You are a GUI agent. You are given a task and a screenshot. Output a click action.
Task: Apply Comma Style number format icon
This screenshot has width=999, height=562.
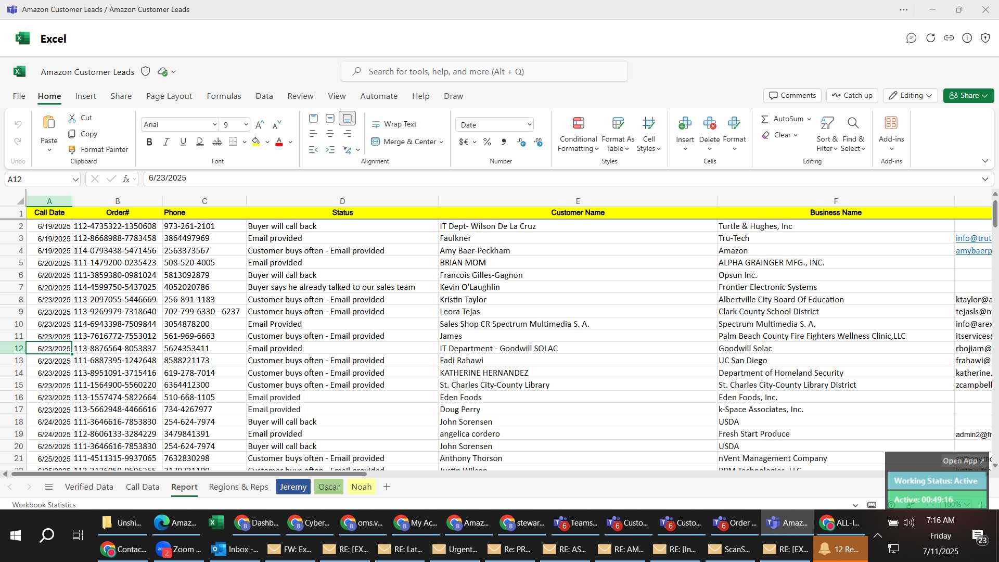coord(504,142)
